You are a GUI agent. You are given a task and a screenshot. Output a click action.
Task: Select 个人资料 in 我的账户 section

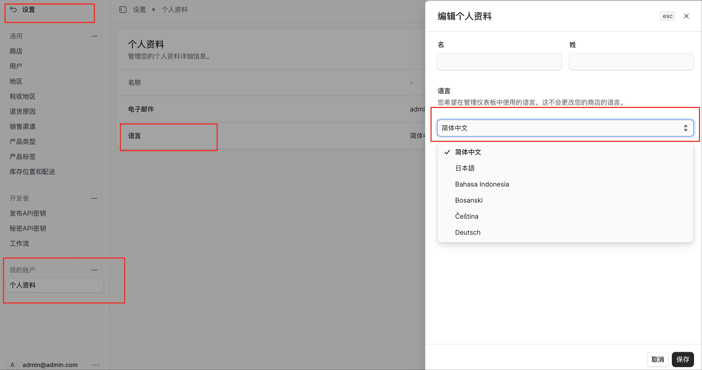[54, 285]
